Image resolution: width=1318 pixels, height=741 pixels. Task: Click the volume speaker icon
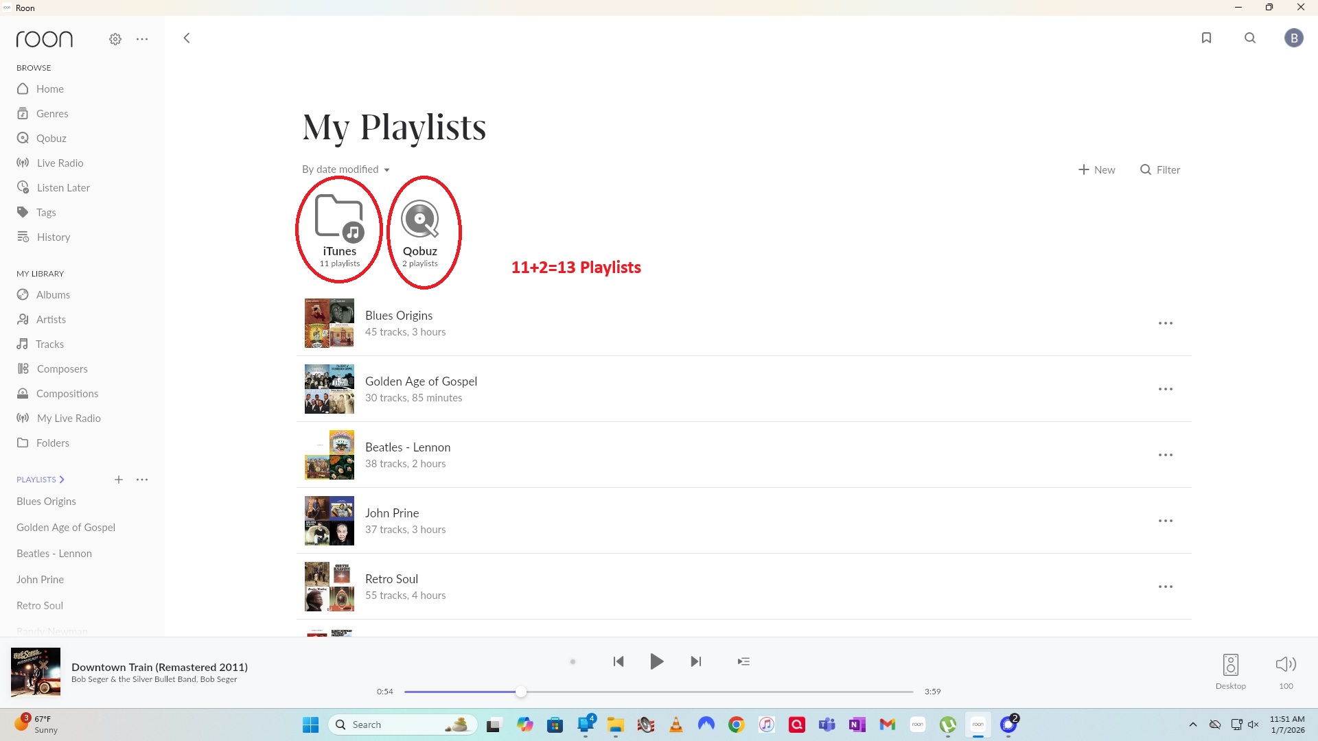point(1285,664)
